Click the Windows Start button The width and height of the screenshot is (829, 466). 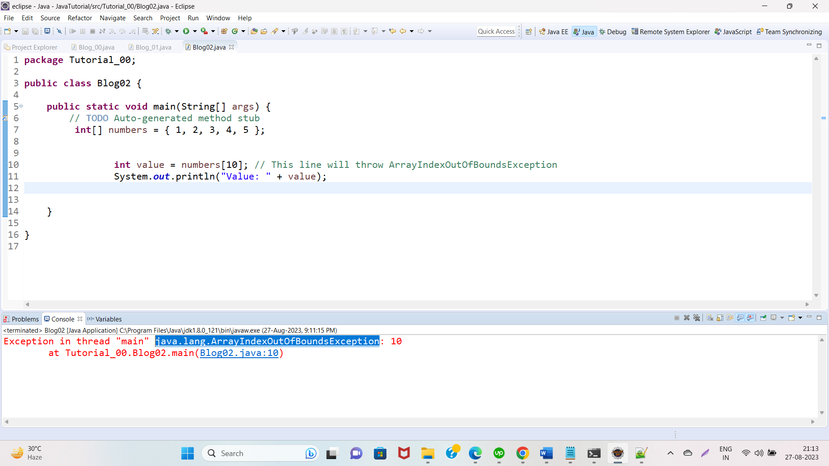pos(187,453)
